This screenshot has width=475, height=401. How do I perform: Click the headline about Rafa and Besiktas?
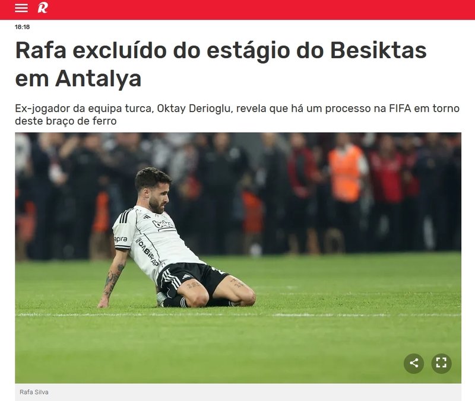click(220, 64)
